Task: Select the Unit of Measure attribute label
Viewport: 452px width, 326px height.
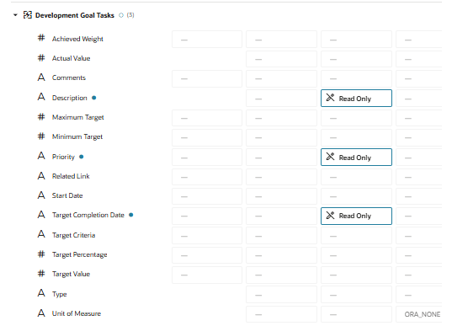Action: [x=77, y=313]
